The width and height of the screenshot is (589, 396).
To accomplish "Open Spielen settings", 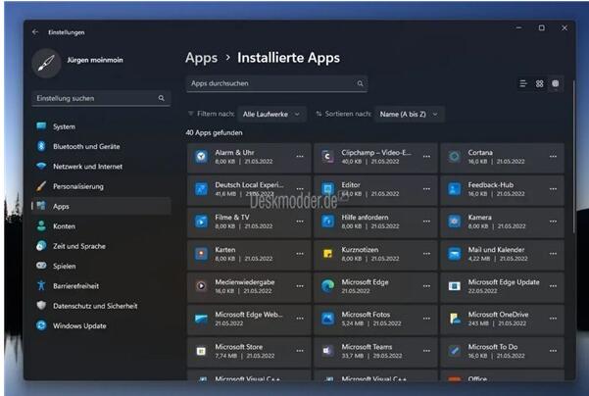I will tap(101, 266).
